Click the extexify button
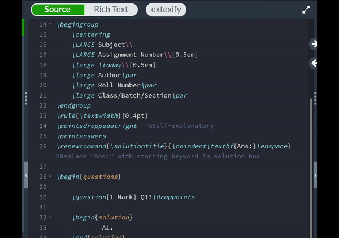The image size is (339, 238). pyautogui.click(x=166, y=10)
